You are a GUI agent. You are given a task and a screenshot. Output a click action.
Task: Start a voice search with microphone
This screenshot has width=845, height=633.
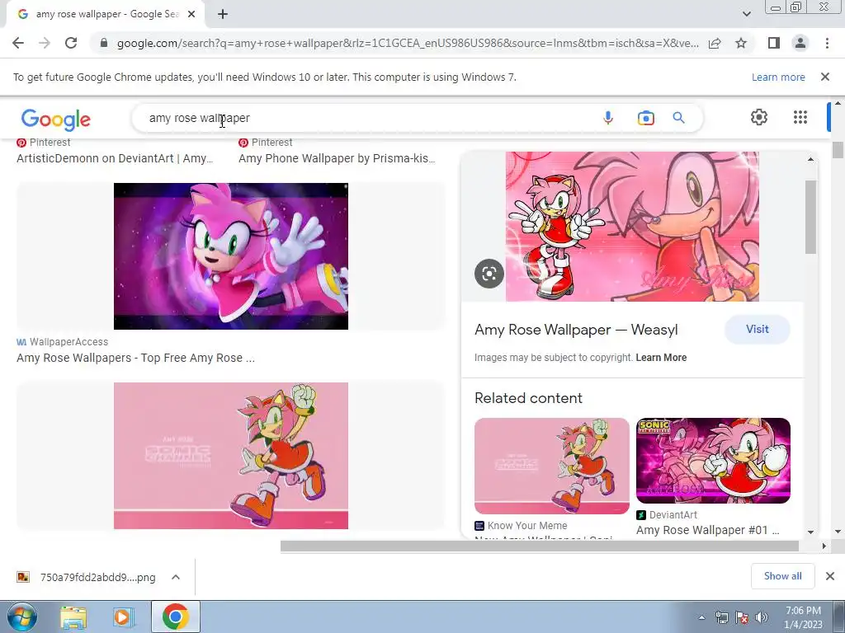pyautogui.click(x=608, y=118)
